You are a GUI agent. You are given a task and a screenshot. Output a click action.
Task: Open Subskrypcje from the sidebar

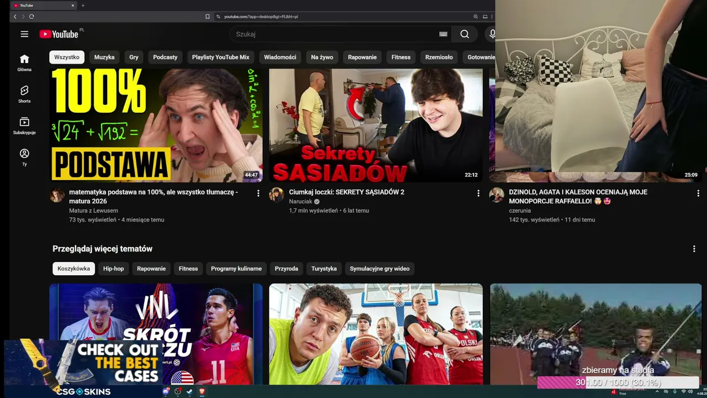(24, 125)
